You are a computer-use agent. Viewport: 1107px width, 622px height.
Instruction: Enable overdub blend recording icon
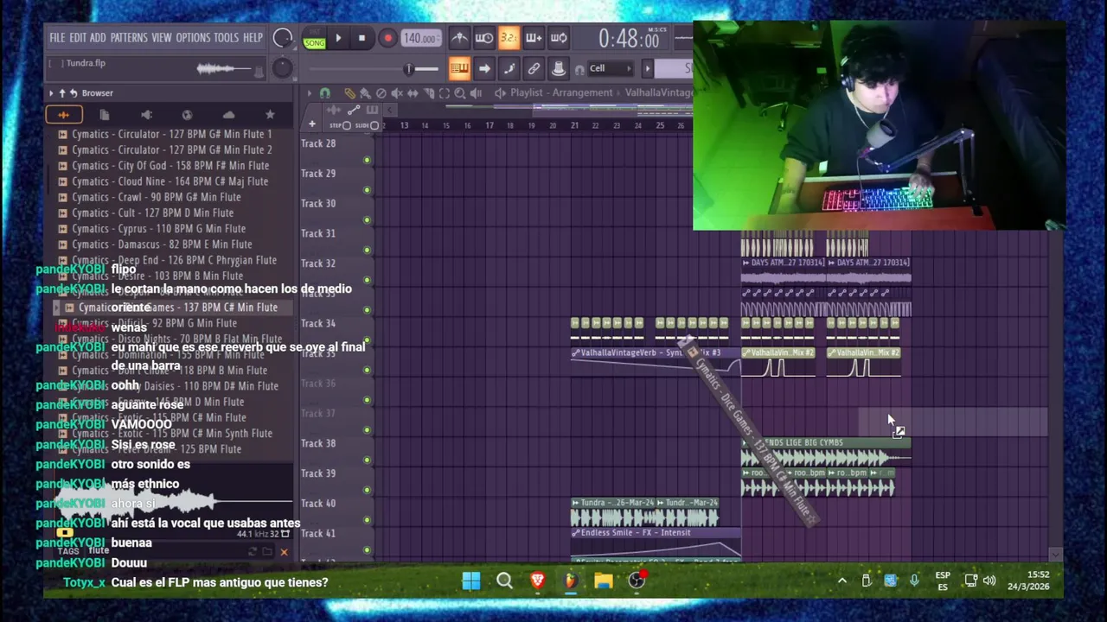[x=534, y=38]
